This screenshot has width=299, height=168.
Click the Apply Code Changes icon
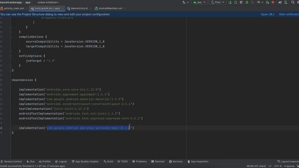point(241,2)
